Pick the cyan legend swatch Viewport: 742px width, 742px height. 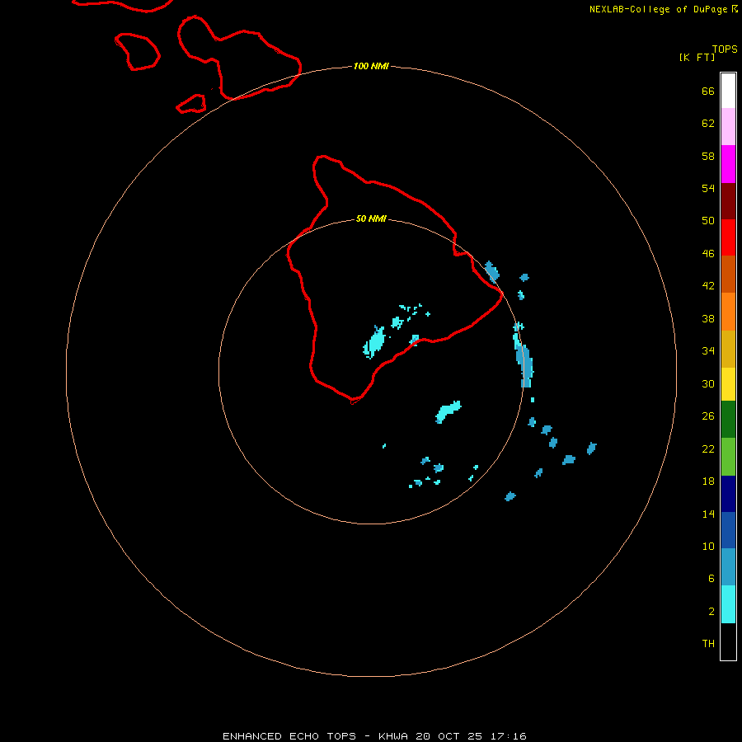(x=728, y=604)
